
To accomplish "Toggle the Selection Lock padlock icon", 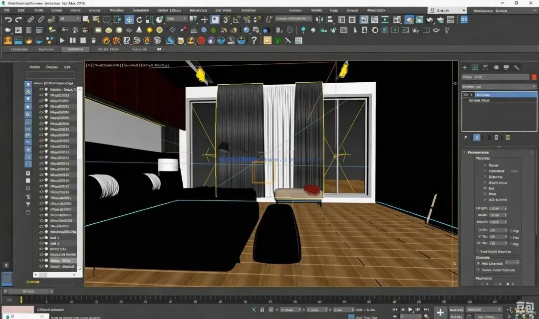I will click(x=262, y=310).
